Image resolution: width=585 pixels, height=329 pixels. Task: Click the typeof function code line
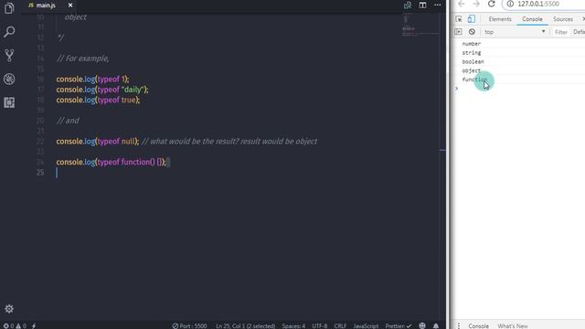tap(112, 162)
